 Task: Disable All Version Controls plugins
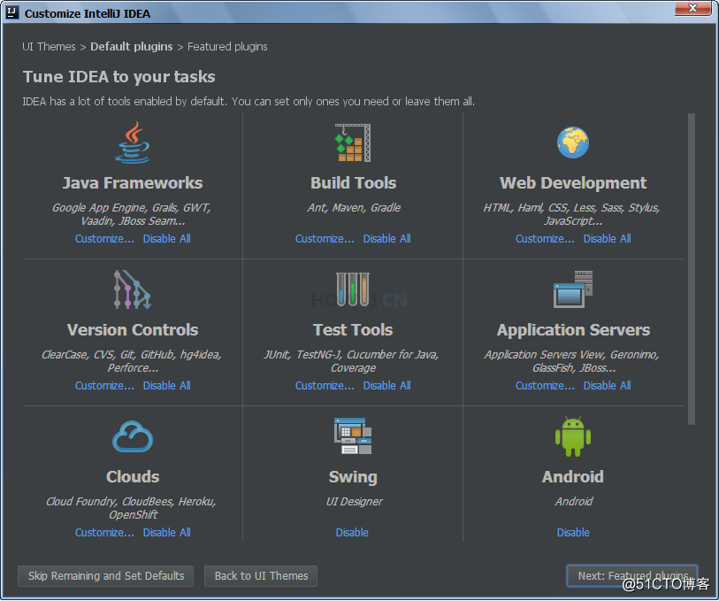(x=167, y=386)
